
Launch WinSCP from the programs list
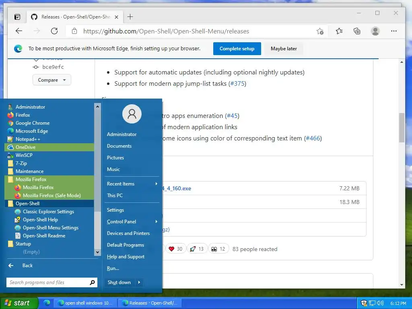click(49, 155)
